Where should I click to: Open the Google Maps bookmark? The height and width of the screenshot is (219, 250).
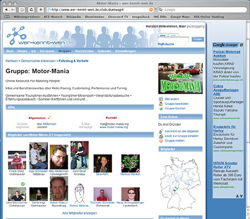point(180,17)
